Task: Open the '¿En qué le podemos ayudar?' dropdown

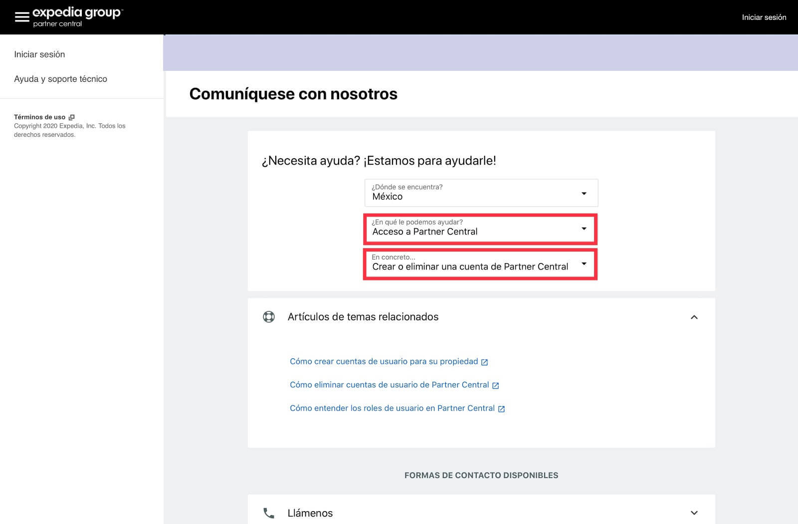Action: click(x=480, y=229)
